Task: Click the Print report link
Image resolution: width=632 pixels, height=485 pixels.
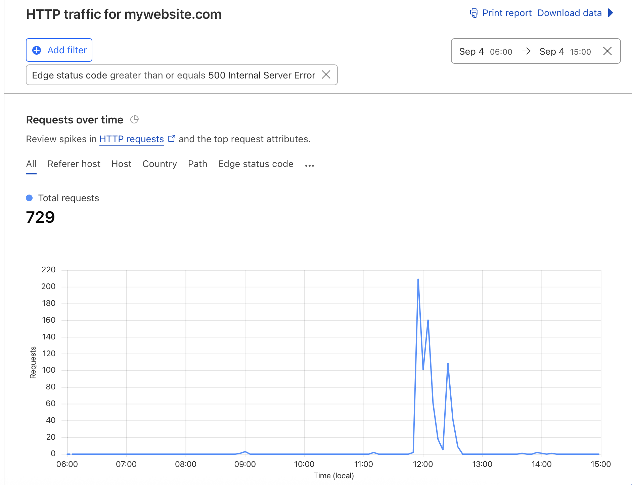Action: 507,13
